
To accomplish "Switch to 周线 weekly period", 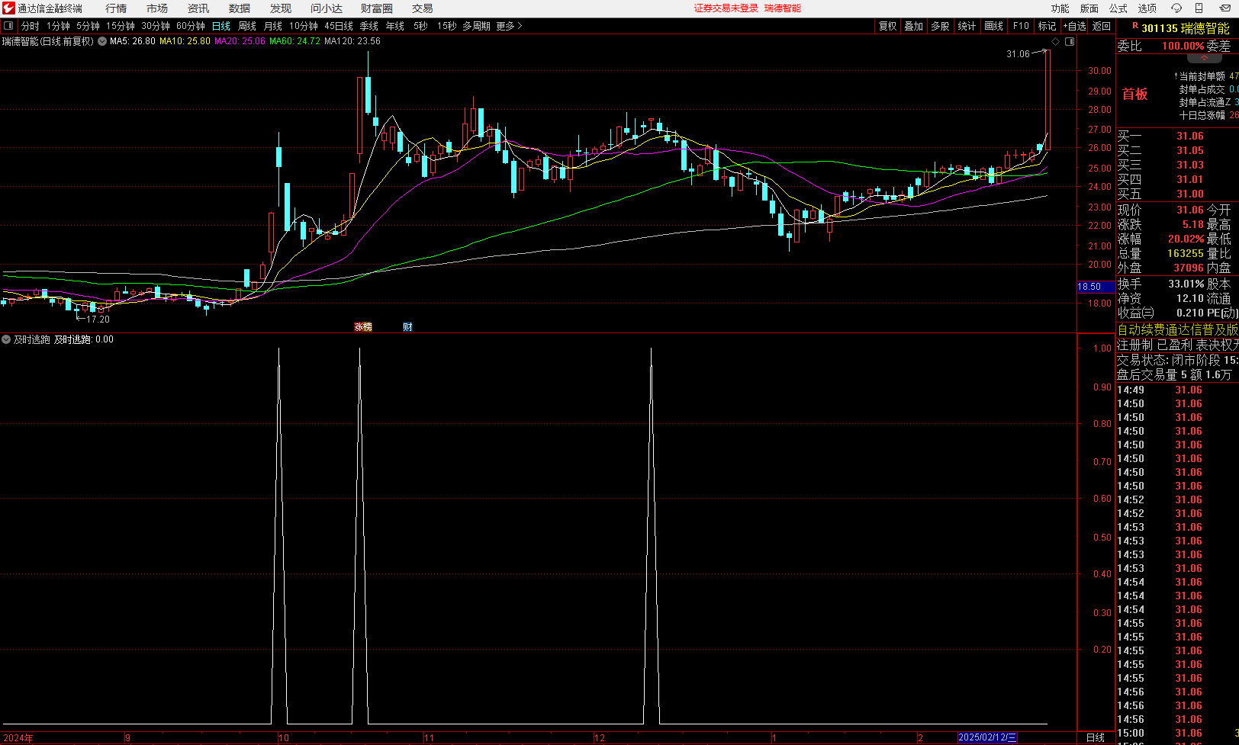I will 247,26.
